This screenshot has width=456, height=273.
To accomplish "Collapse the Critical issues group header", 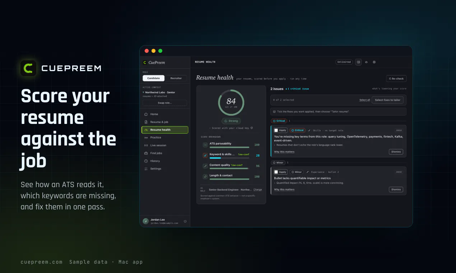I will point(279,121).
